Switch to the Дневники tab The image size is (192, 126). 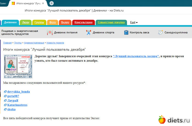tap(10, 22)
